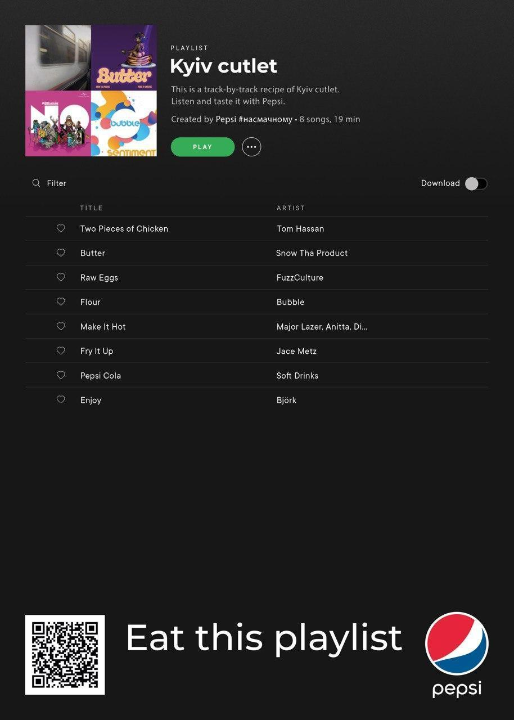The height and width of the screenshot is (720, 514).
Task: Open the Pepsi #насмачному creator profile
Action: click(x=254, y=119)
